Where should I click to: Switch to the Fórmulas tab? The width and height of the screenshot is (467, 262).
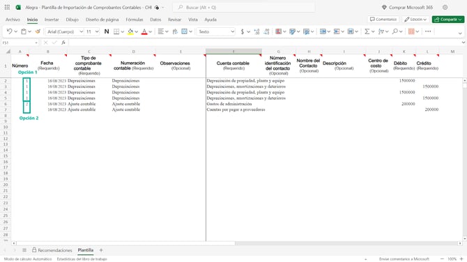[135, 20]
